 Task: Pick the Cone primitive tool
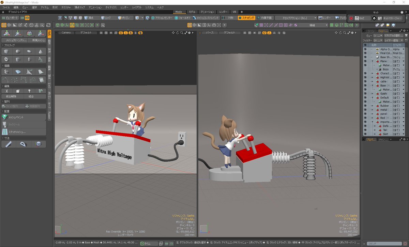click(41, 51)
